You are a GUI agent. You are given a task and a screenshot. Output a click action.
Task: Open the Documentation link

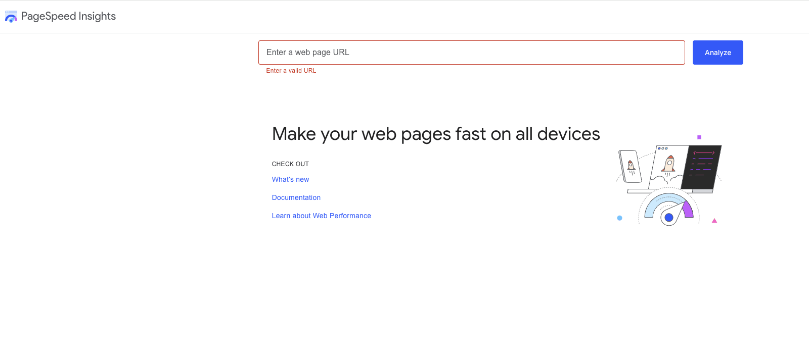tap(296, 197)
